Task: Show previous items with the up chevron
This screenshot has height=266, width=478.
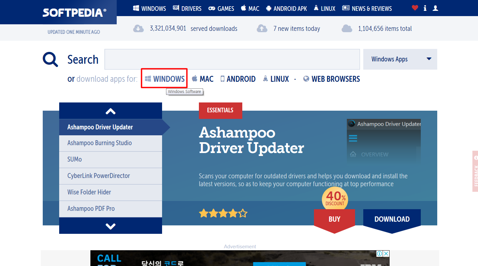Action: tap(110, 111)
